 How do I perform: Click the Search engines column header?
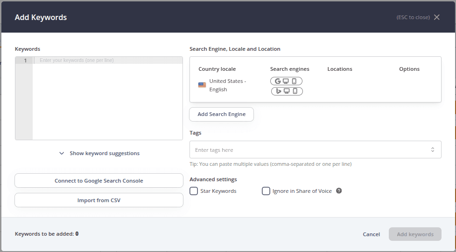point(290,69)
